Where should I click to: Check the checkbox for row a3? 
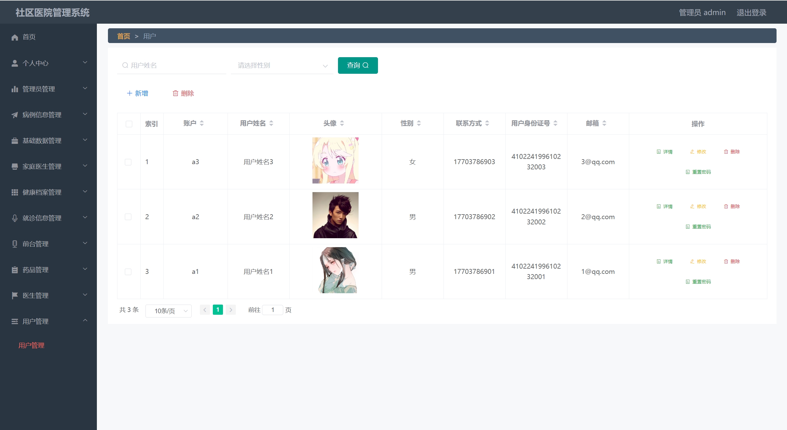point(128,162)
